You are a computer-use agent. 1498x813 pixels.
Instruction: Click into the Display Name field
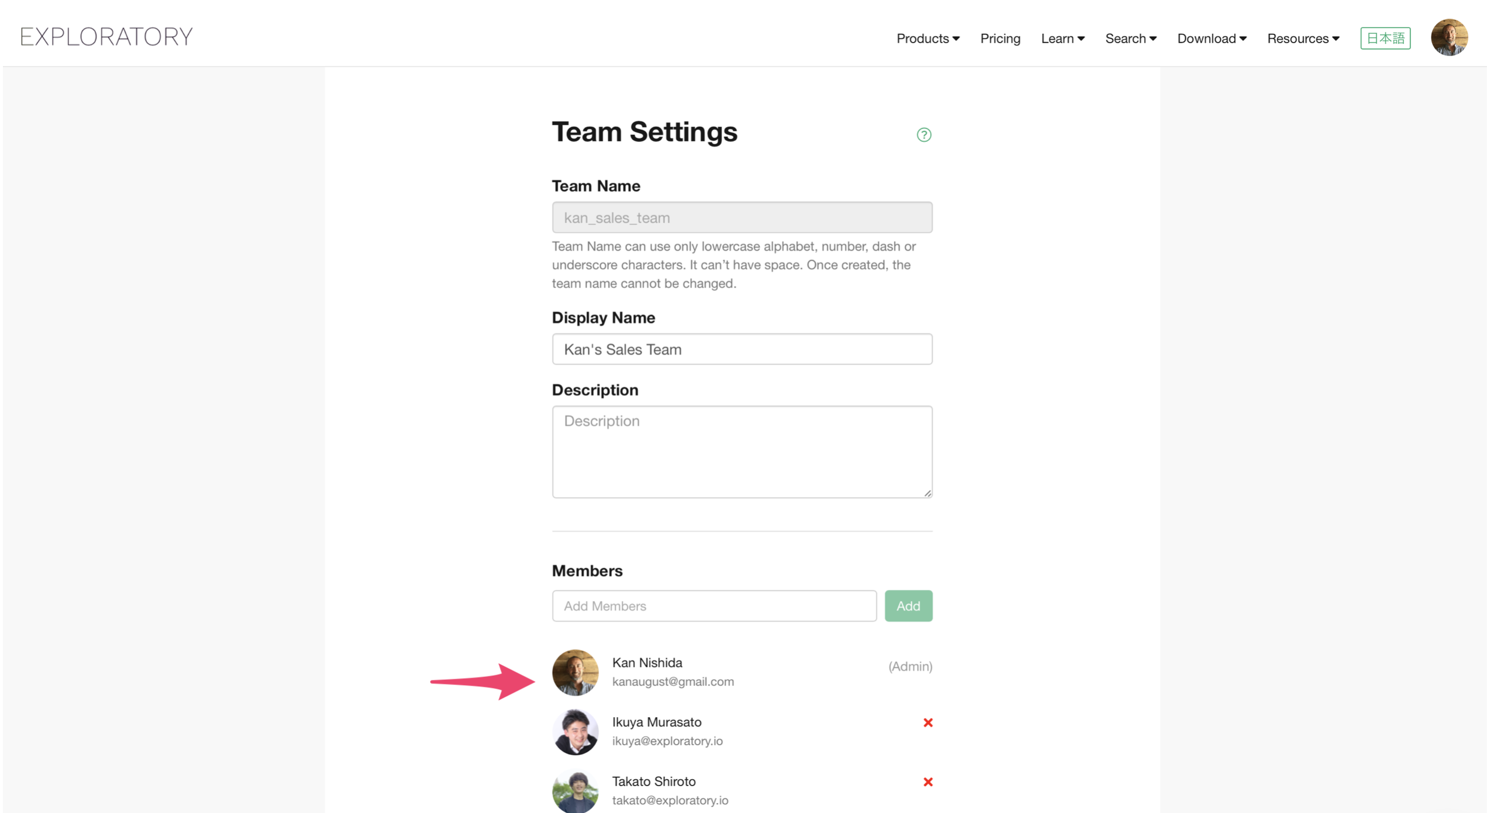741,349
